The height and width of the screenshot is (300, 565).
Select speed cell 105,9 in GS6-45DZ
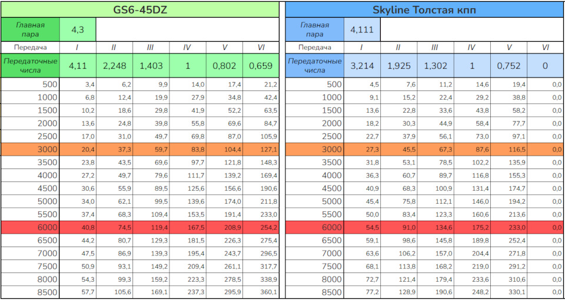261,137
